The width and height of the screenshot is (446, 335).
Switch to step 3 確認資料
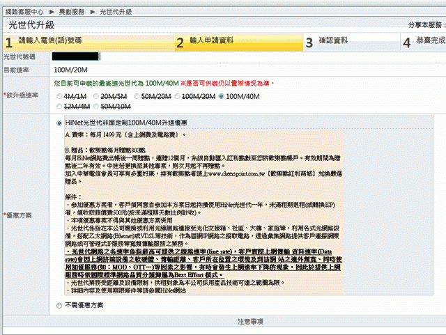click(352, 42)
